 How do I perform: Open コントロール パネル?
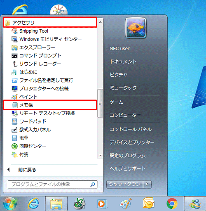[x=131, y=130]
